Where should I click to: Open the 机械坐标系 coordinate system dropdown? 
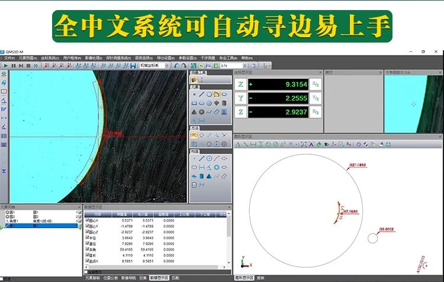pos(167,66)
